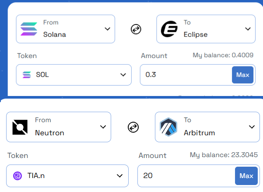Click the Amount label above 0.3

click(x=154, y=56)
